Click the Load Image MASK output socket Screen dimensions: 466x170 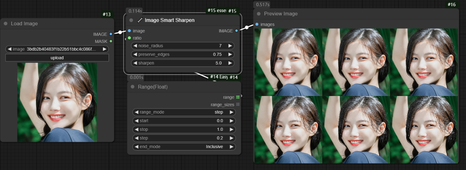click(111, 41)
